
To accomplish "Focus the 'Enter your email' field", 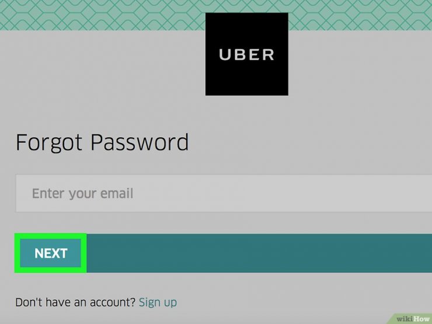I will (224, 193).
